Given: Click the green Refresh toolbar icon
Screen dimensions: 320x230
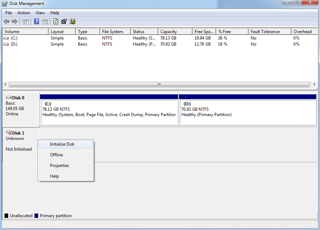Looking at the screenshot, I should click(x=56, y=21).
